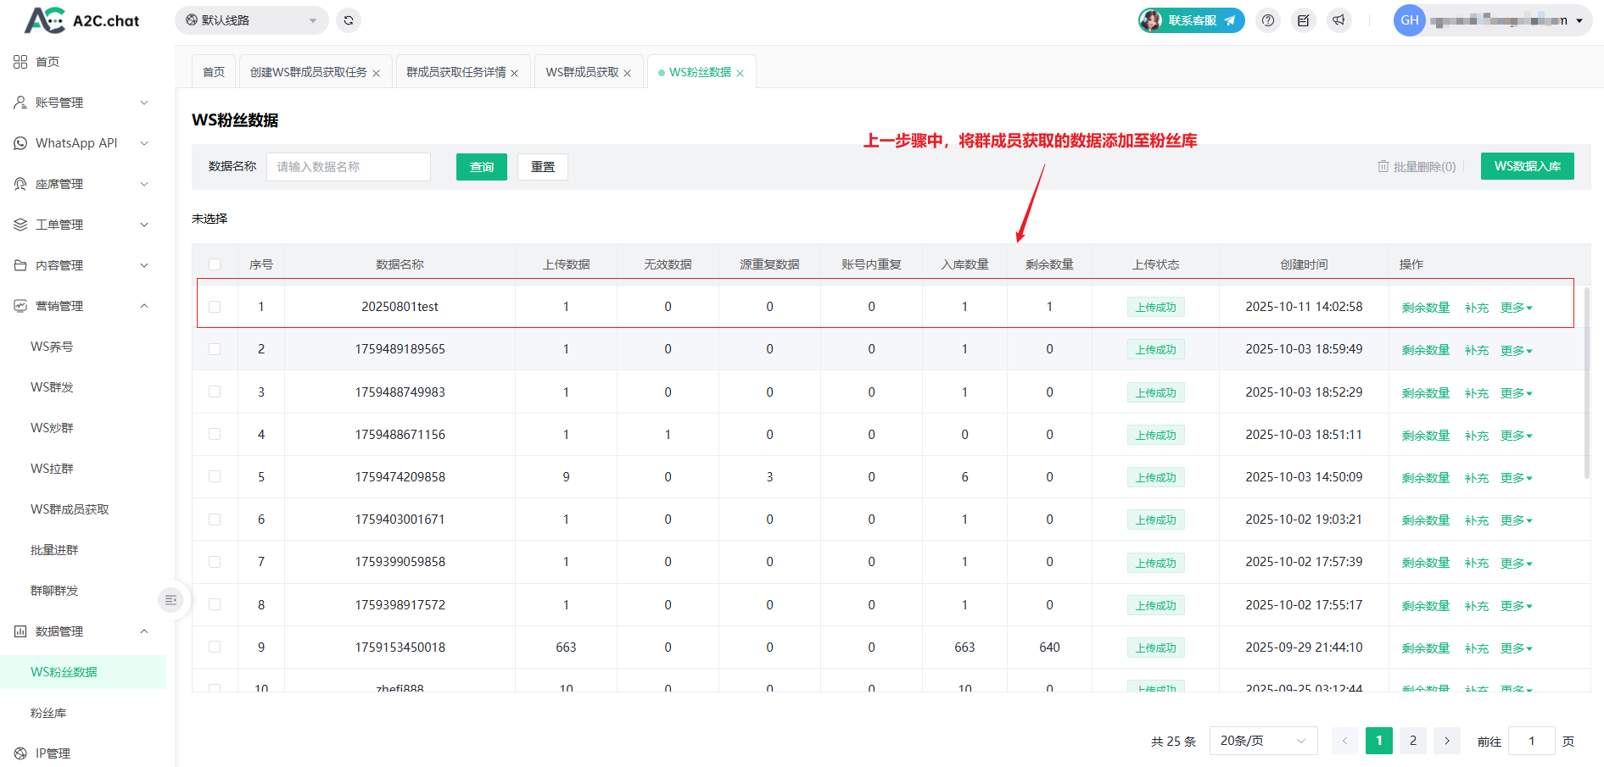Tick the select-all header checkbox
The height and width of the screenshot is (767, 1604).
point(215,264)
